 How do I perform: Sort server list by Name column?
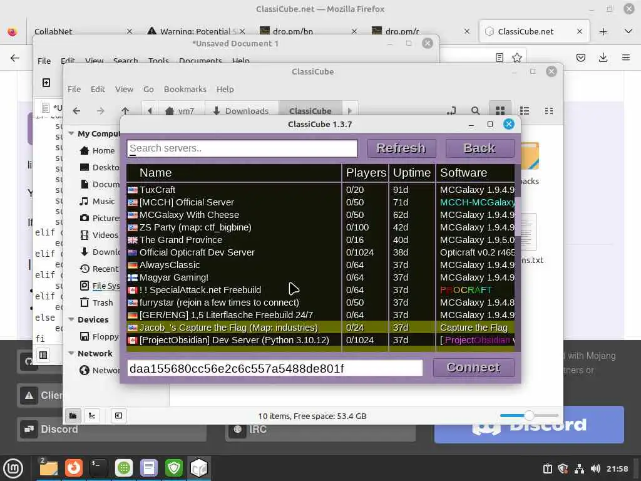pyautogui.click(x=234, y=173)
